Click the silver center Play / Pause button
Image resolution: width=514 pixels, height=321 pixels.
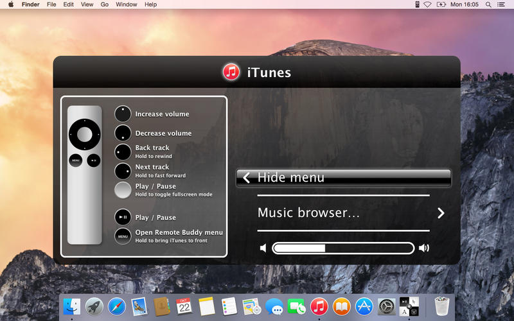123,190
